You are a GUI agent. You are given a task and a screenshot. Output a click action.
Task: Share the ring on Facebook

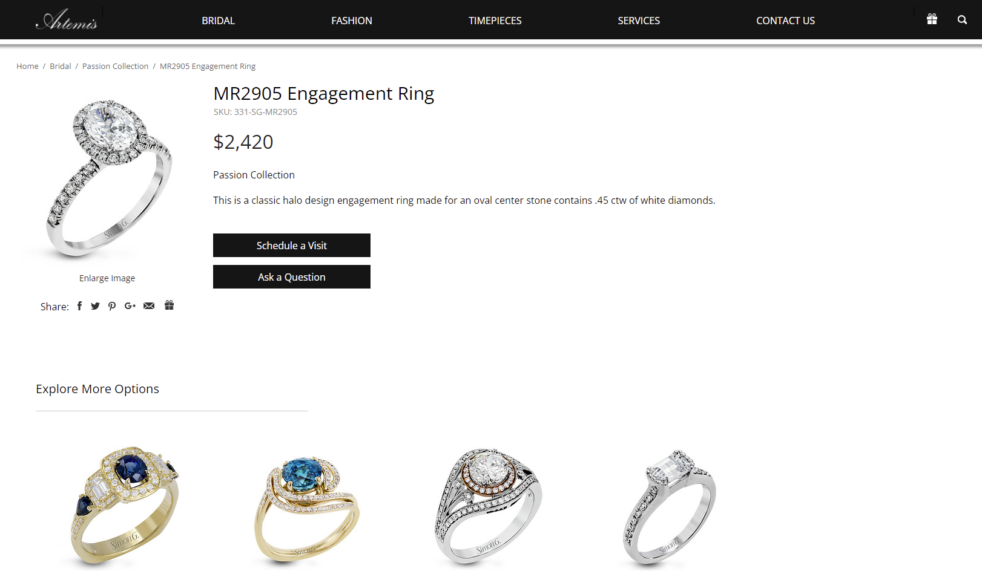click(x=79, y=305)
